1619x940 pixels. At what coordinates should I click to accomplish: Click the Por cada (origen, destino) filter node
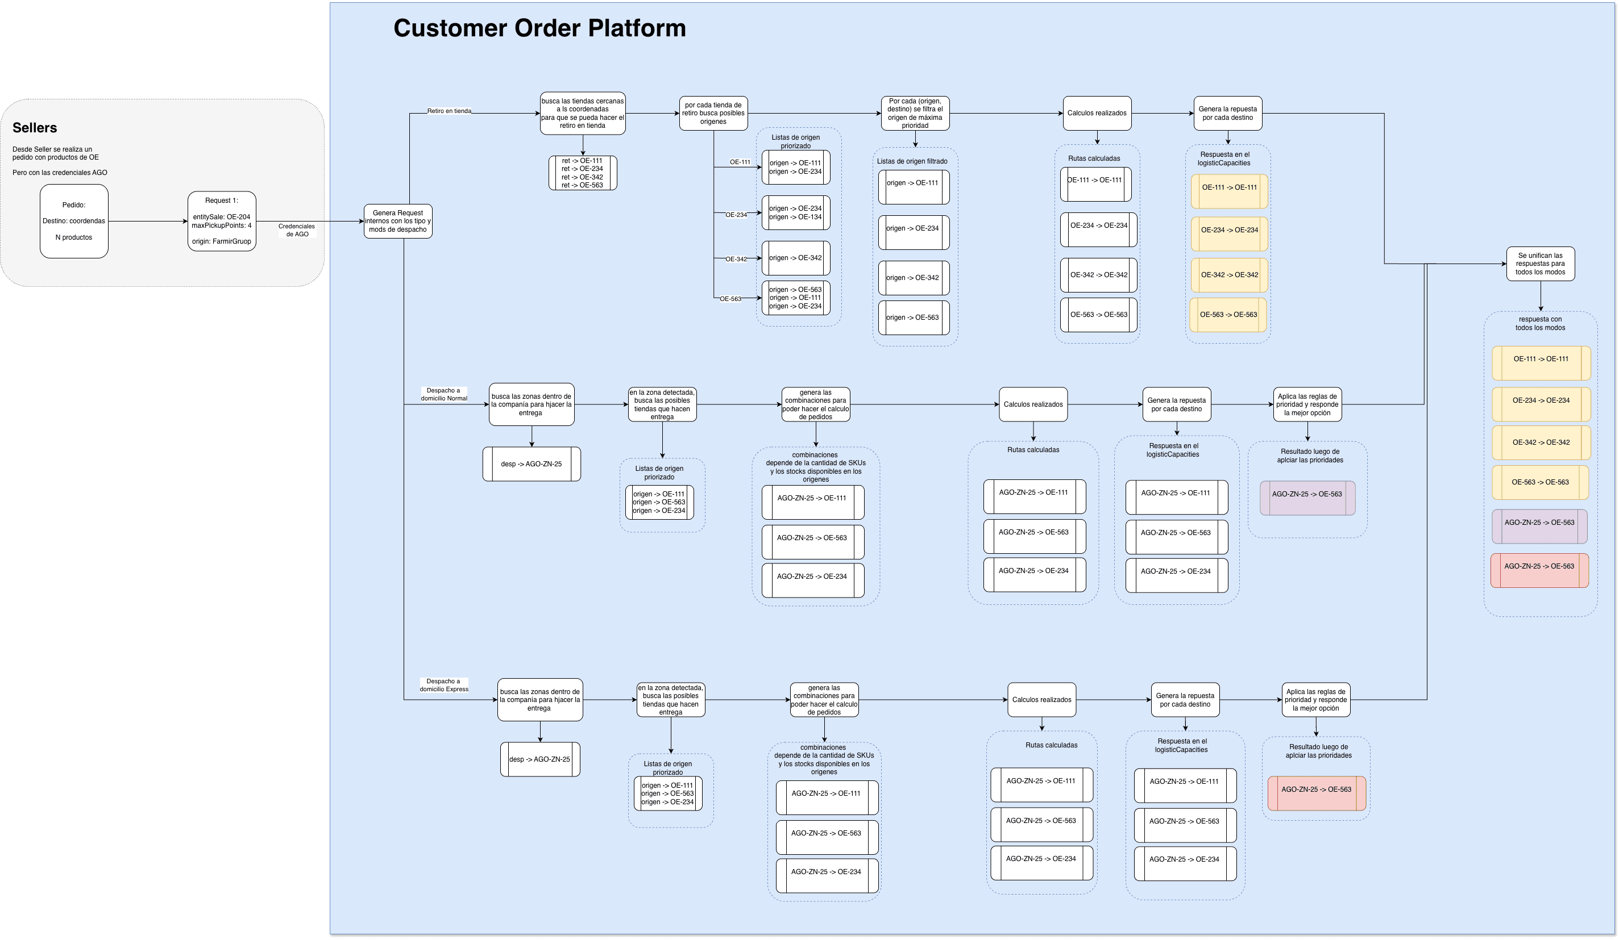(x=915, y=113)
